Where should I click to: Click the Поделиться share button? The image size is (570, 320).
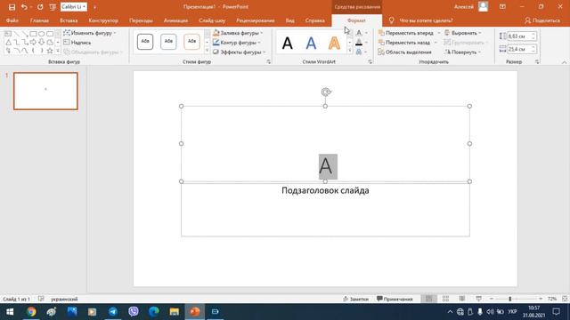tap(542, 20)
